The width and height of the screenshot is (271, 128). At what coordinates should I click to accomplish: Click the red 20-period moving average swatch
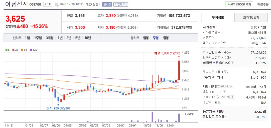coord(13,50)
